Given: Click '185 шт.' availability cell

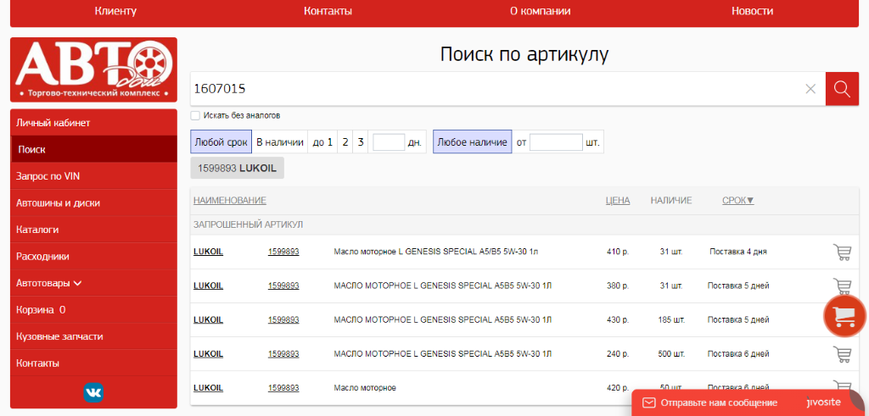Looking at the screenshot, I should coord(671,319).
